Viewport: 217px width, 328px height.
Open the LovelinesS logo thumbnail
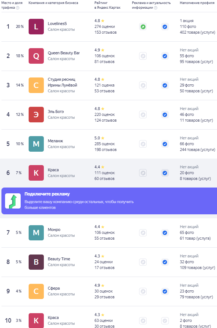coord(36,26)
